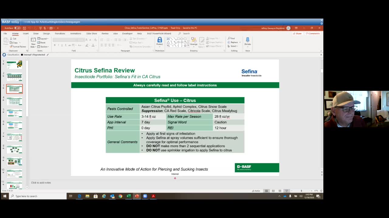
Task: Open the Arrange menu
Action: (x=194, y=42)
